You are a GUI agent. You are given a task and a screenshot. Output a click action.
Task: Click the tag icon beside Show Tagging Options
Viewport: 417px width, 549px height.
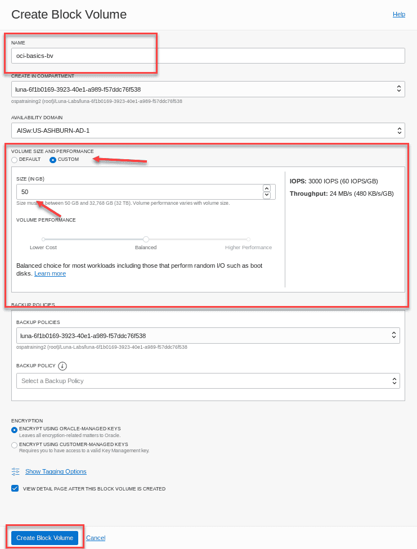(15, 471)
